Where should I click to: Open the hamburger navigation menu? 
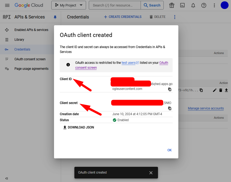7,5
